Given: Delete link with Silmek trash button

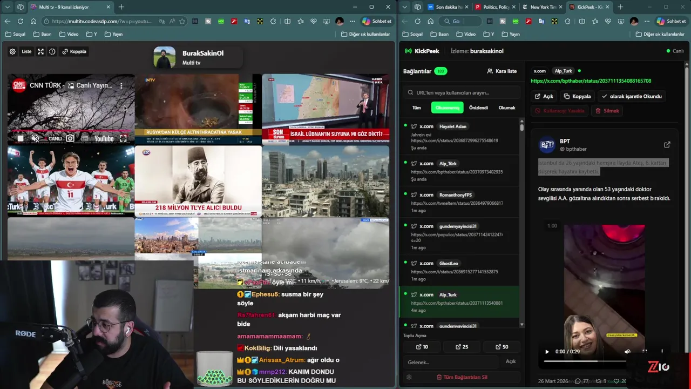Looking at the screenshot, I should click(607, 111).
